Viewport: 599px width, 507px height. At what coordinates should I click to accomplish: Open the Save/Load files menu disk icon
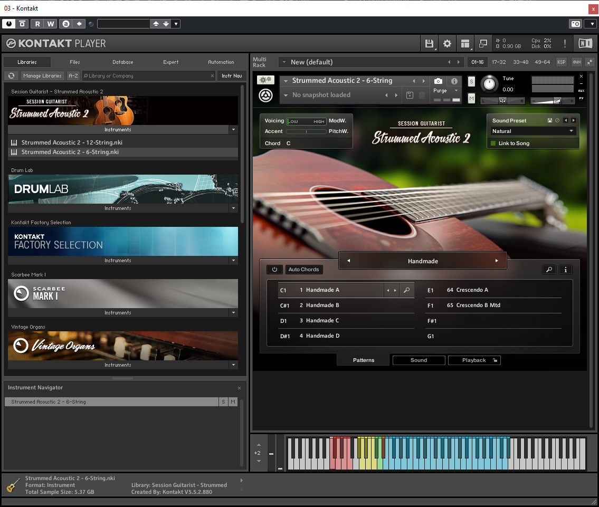pyautogui.click(x=429, y=43)
